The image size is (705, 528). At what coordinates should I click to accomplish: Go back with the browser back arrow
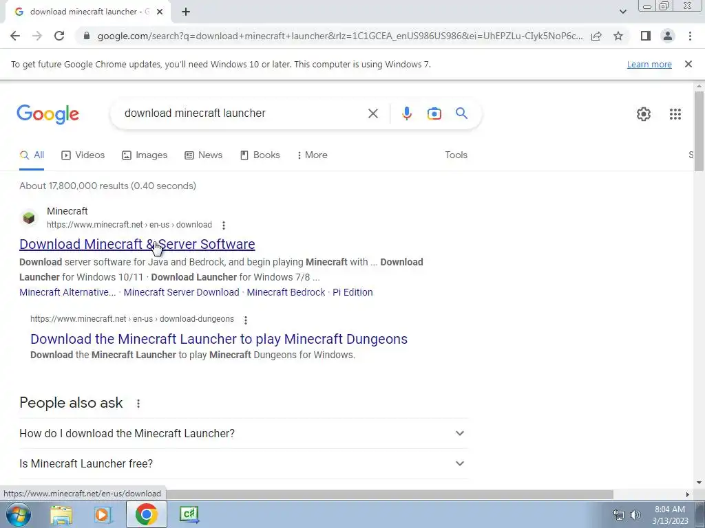[x=15, y=36]
